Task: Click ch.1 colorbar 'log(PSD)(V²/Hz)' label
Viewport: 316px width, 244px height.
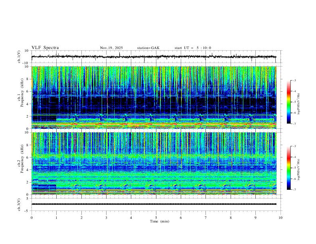Action: click(x=298, y=104)
